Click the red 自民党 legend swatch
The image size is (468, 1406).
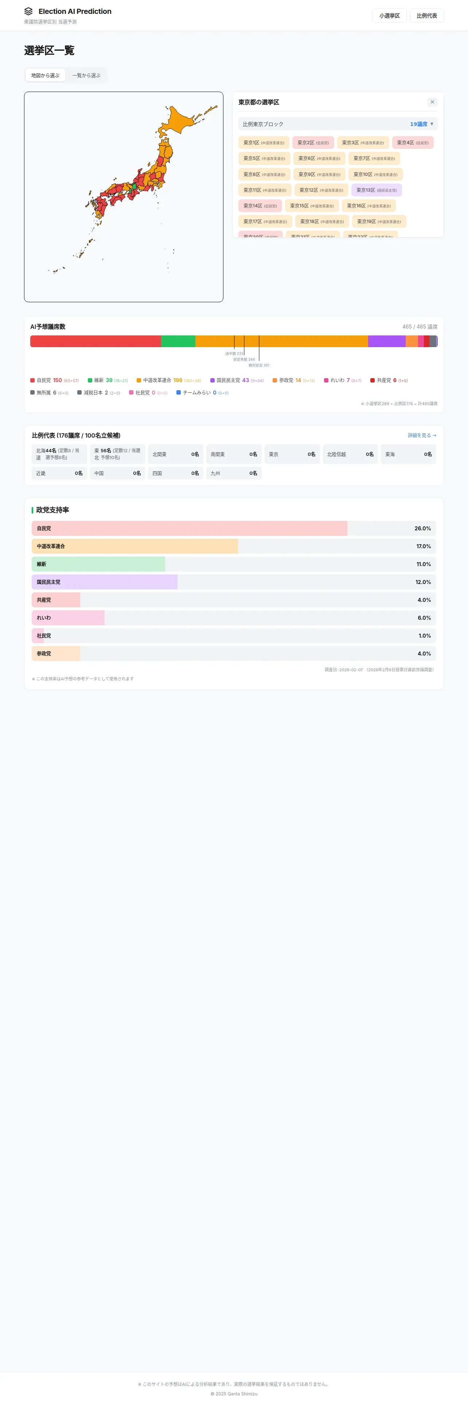coord(33,380)
